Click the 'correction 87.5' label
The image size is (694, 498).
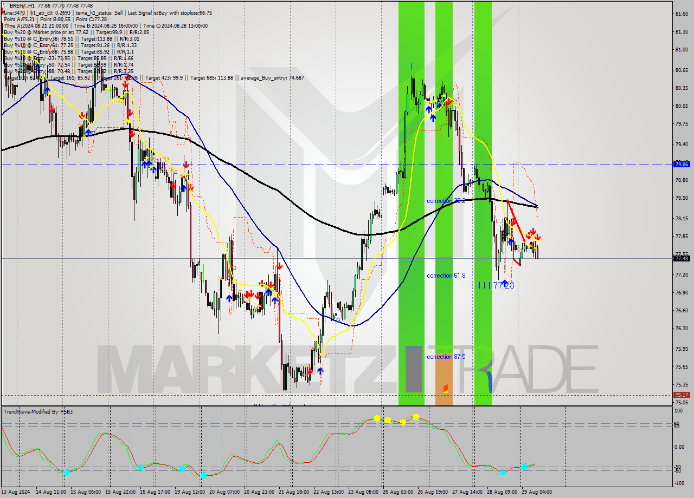coord(446,357)
